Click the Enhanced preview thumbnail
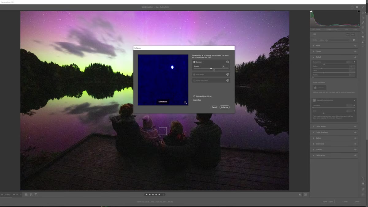This screenshot has width=368, height=207. pos(163,80)
